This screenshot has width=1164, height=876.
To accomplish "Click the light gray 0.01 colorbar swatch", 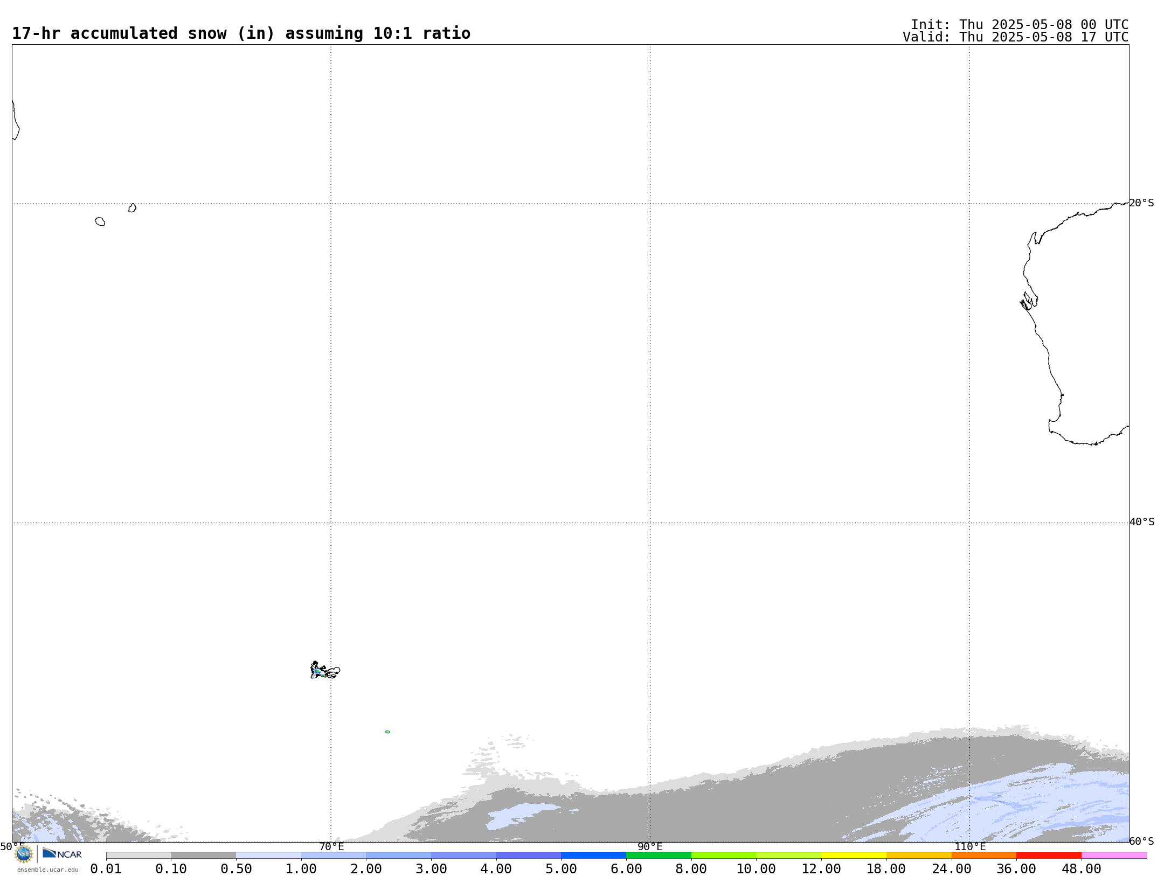I will pos(138,856).
